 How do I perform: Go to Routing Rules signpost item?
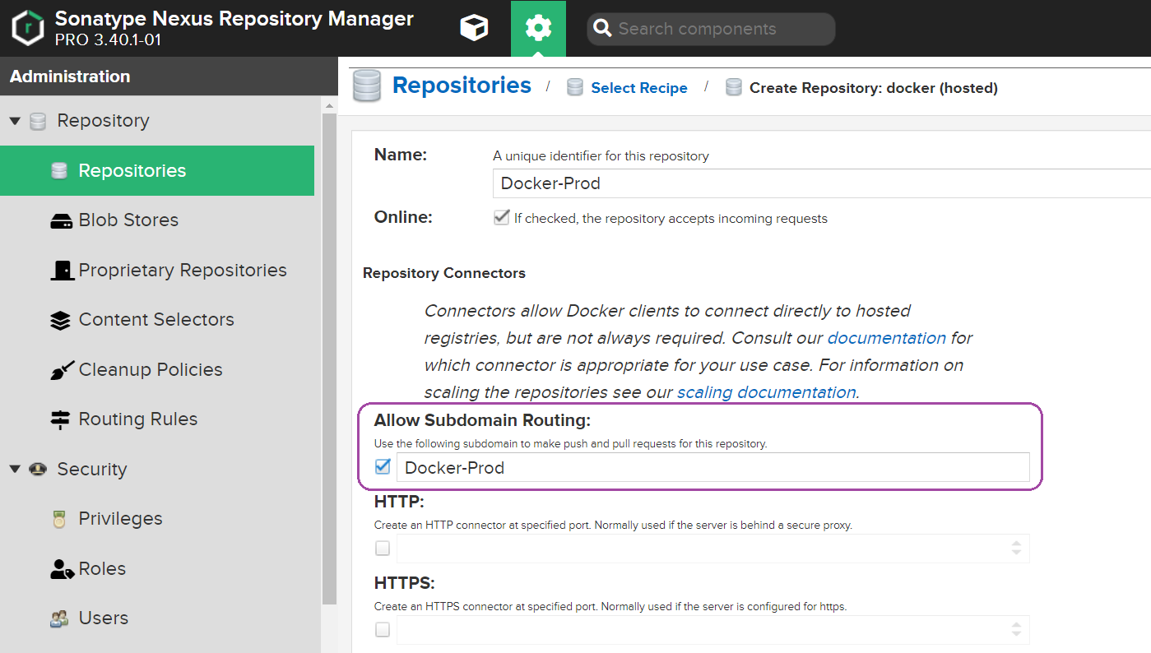[x=137, y=419]
